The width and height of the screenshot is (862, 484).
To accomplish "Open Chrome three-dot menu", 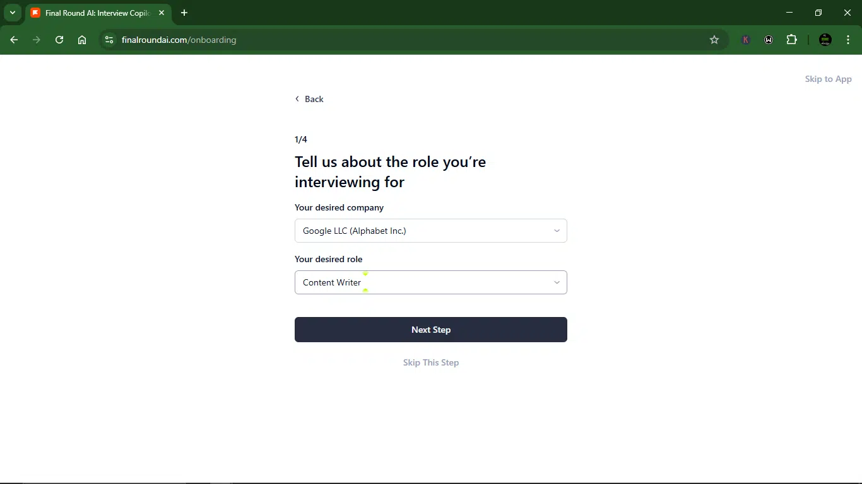I will 848,40.
